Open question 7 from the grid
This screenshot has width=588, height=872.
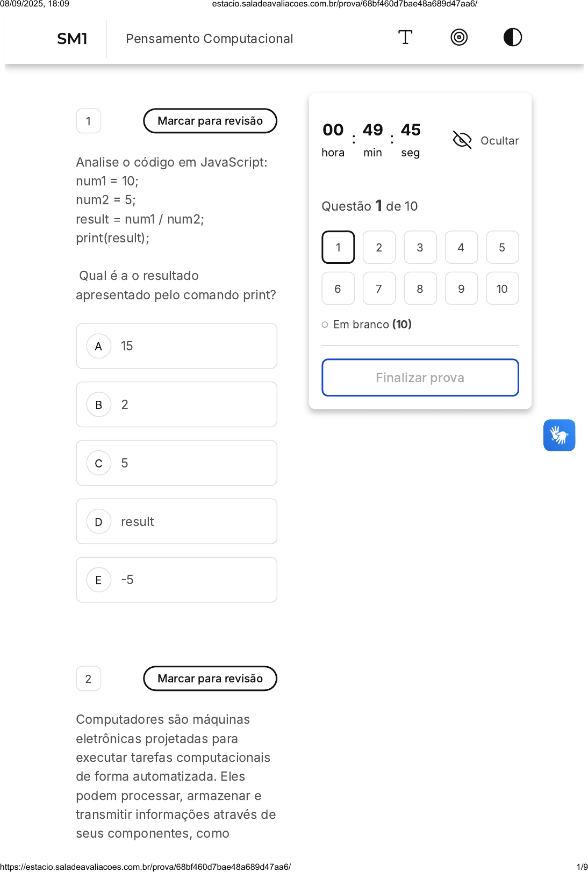(x=379, y=289)
